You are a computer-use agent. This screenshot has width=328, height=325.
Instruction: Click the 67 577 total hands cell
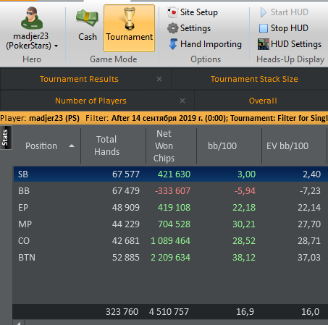point(126,174)
